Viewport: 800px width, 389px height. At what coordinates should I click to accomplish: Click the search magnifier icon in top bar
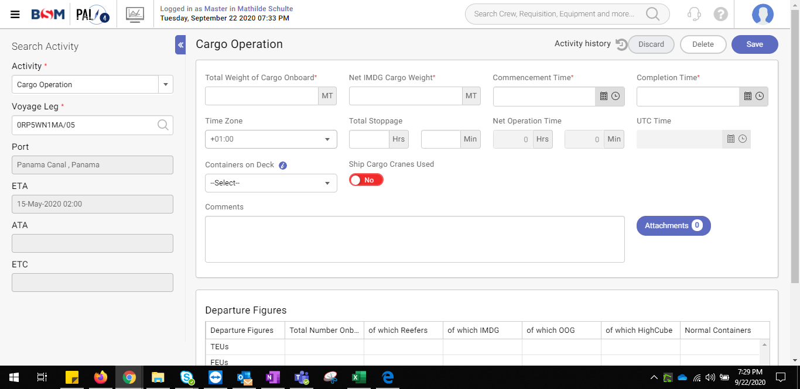(x=652, y=14)
